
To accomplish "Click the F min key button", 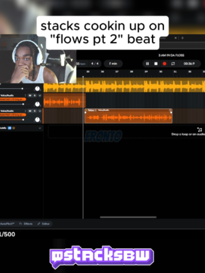I will [x=113, y=64].
